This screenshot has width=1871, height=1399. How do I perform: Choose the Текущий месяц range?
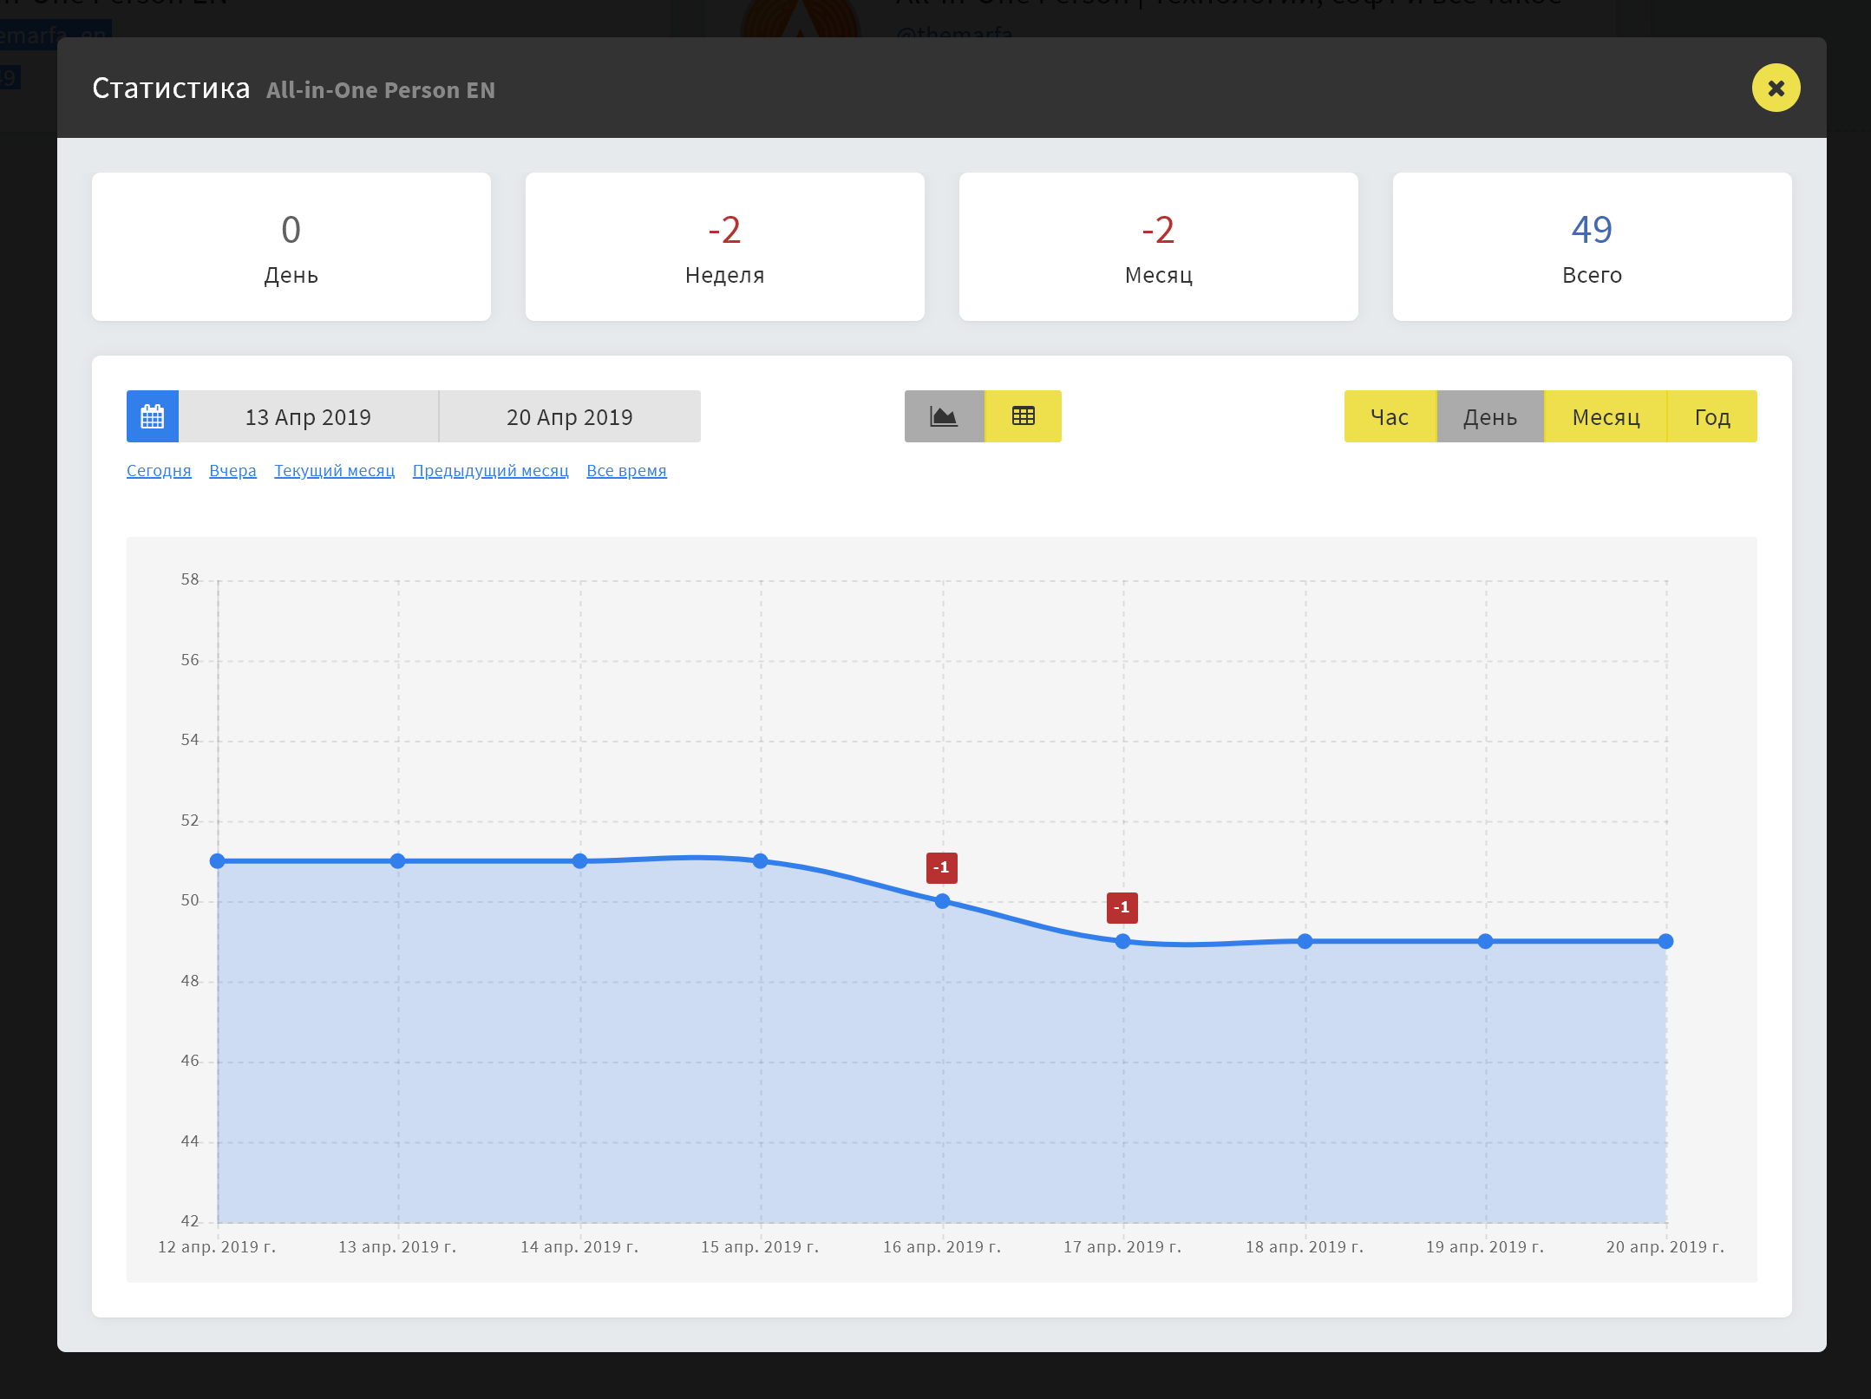[x=334, y=471]
